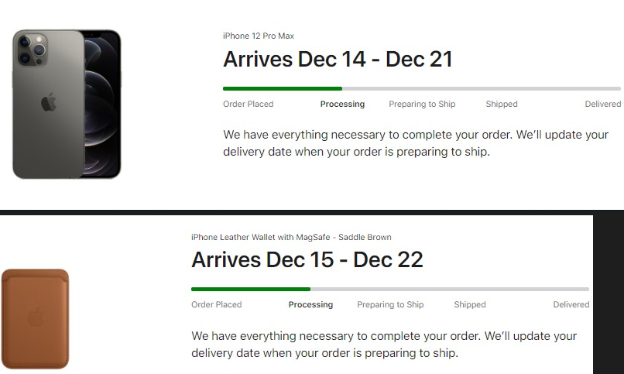Viewport: 624px width, 374px height.
Task: Click Preparing to Ship step for wallet
Action: pos(390,305)
